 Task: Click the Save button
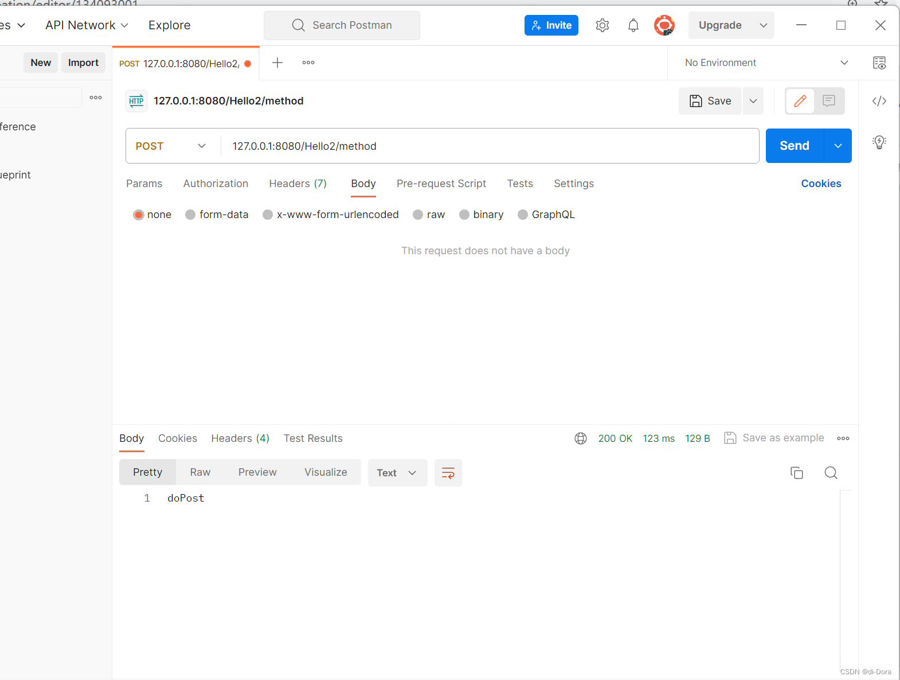click(710, 101)
